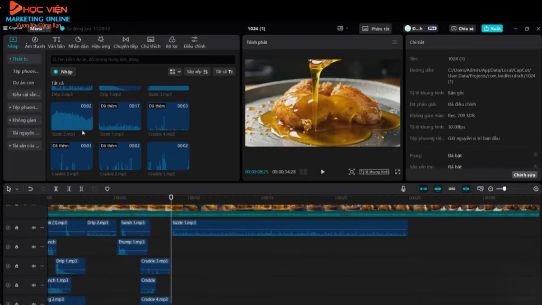Play the preview video
542x305 pixels.
point(322,172)
